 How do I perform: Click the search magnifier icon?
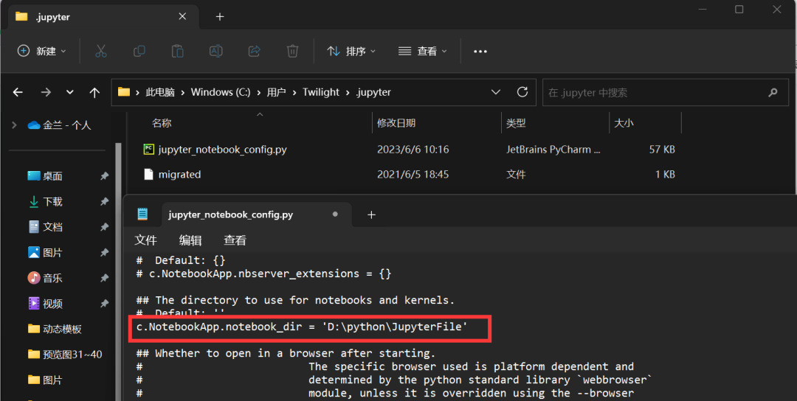click(773, 92)
